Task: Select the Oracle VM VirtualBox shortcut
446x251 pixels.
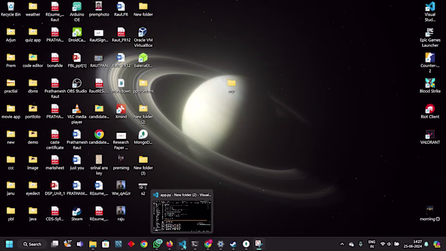Action: pyautogui.click(x=143, y=37)
